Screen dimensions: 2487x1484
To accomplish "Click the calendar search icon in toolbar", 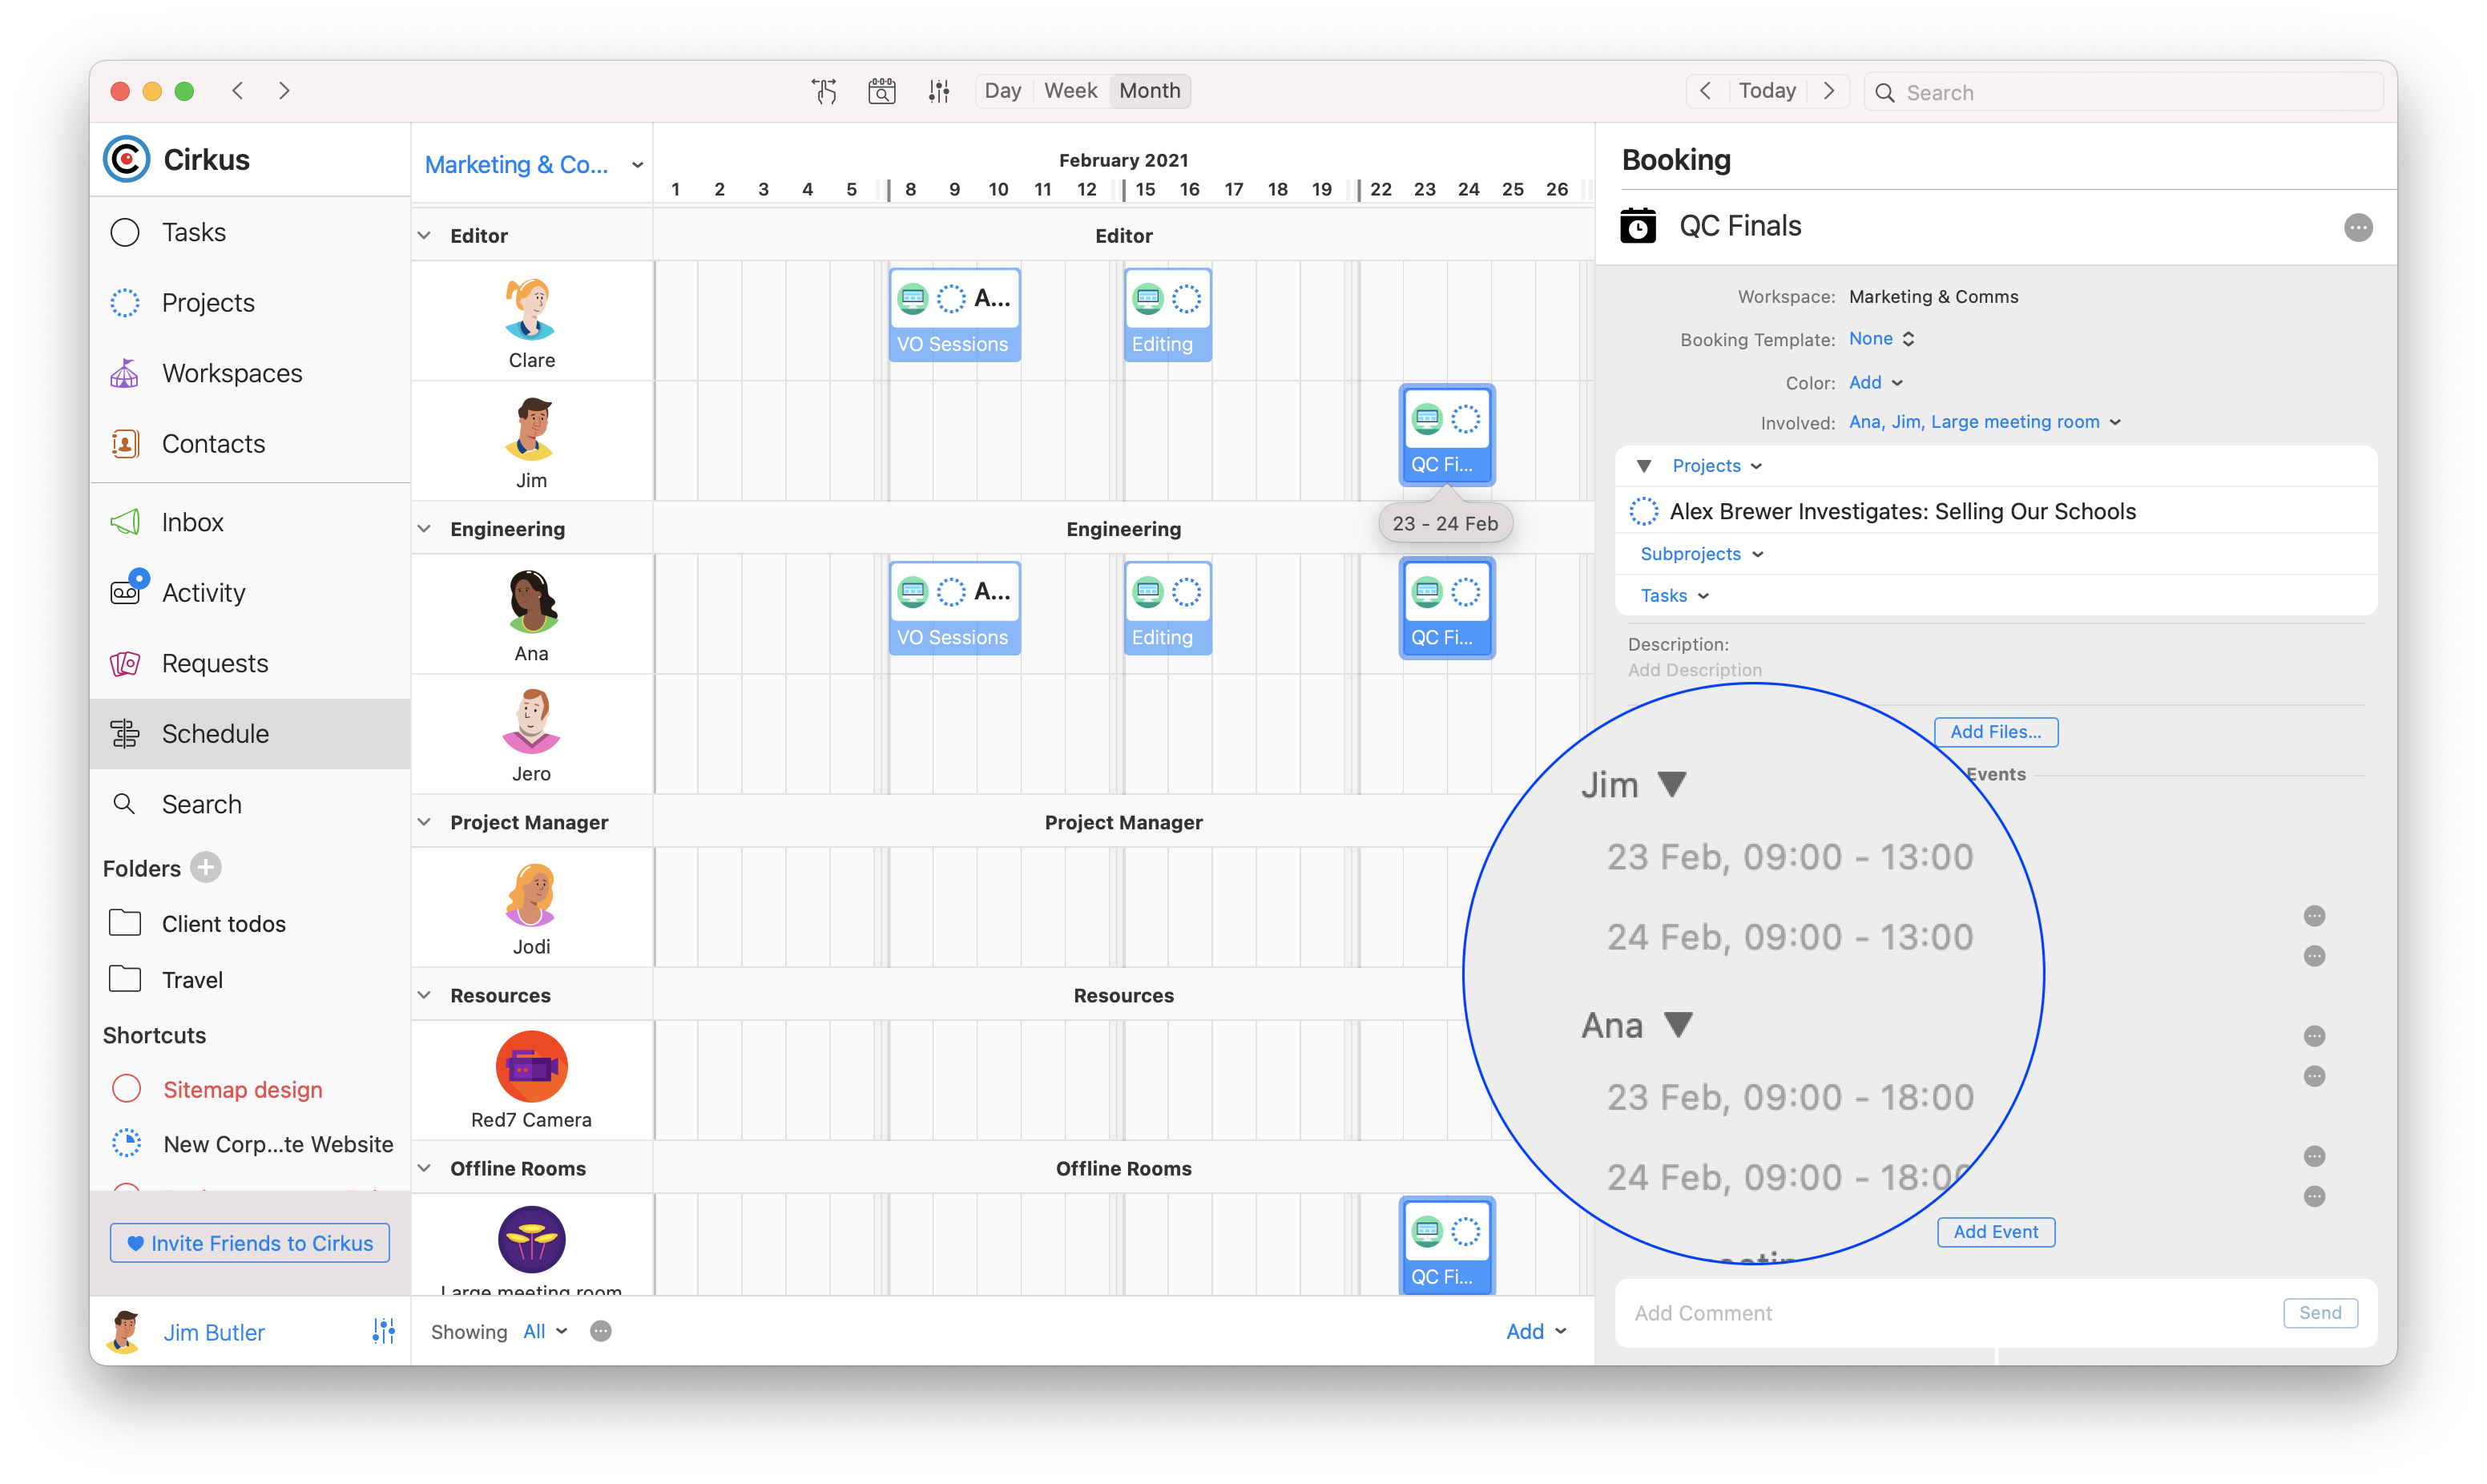I will pos(881,91).
